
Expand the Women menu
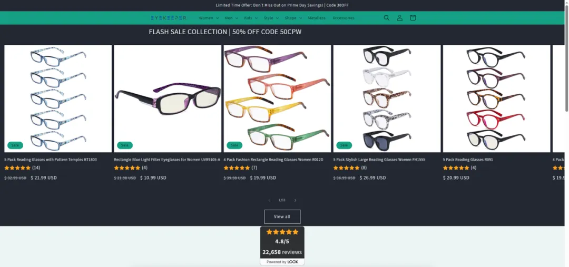pyautogui.click(x=209, y=18)
